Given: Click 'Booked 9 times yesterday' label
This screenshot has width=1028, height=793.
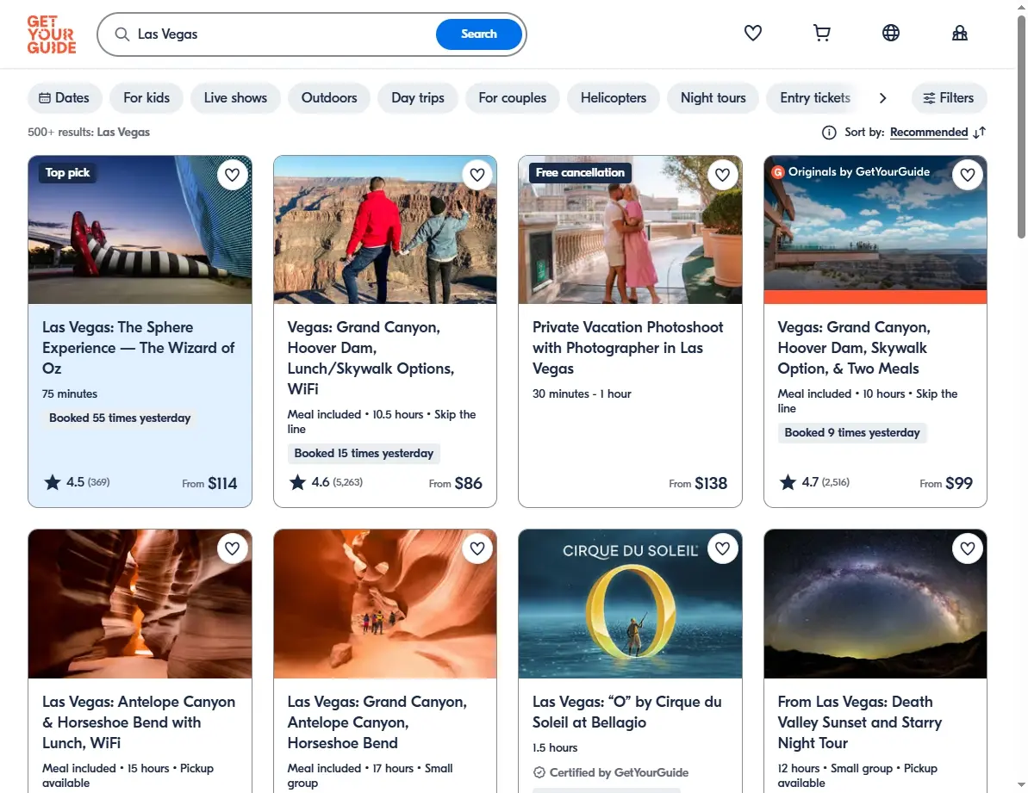Looking at the screenshot, I should coord(852,433).
